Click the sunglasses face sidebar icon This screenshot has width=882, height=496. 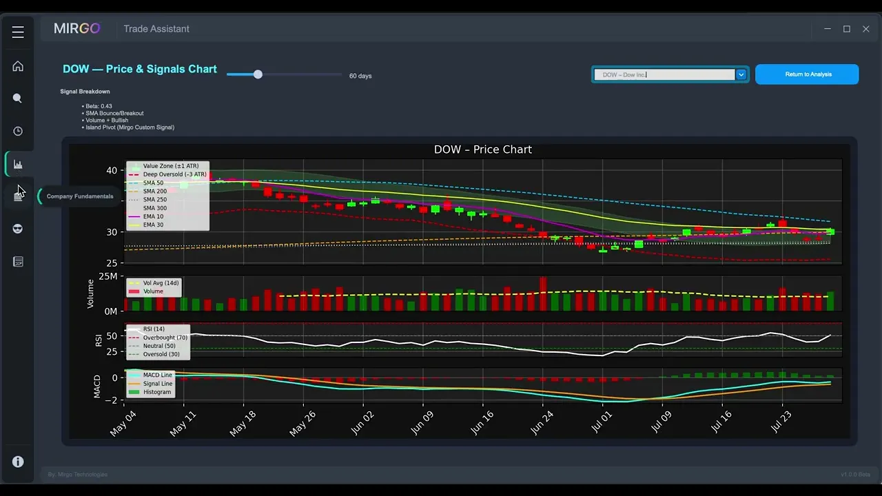click(18, 229)
